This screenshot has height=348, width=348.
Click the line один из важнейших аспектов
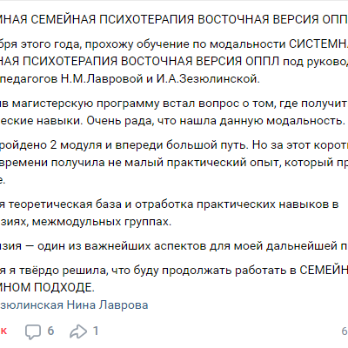(x=174, y=246)
